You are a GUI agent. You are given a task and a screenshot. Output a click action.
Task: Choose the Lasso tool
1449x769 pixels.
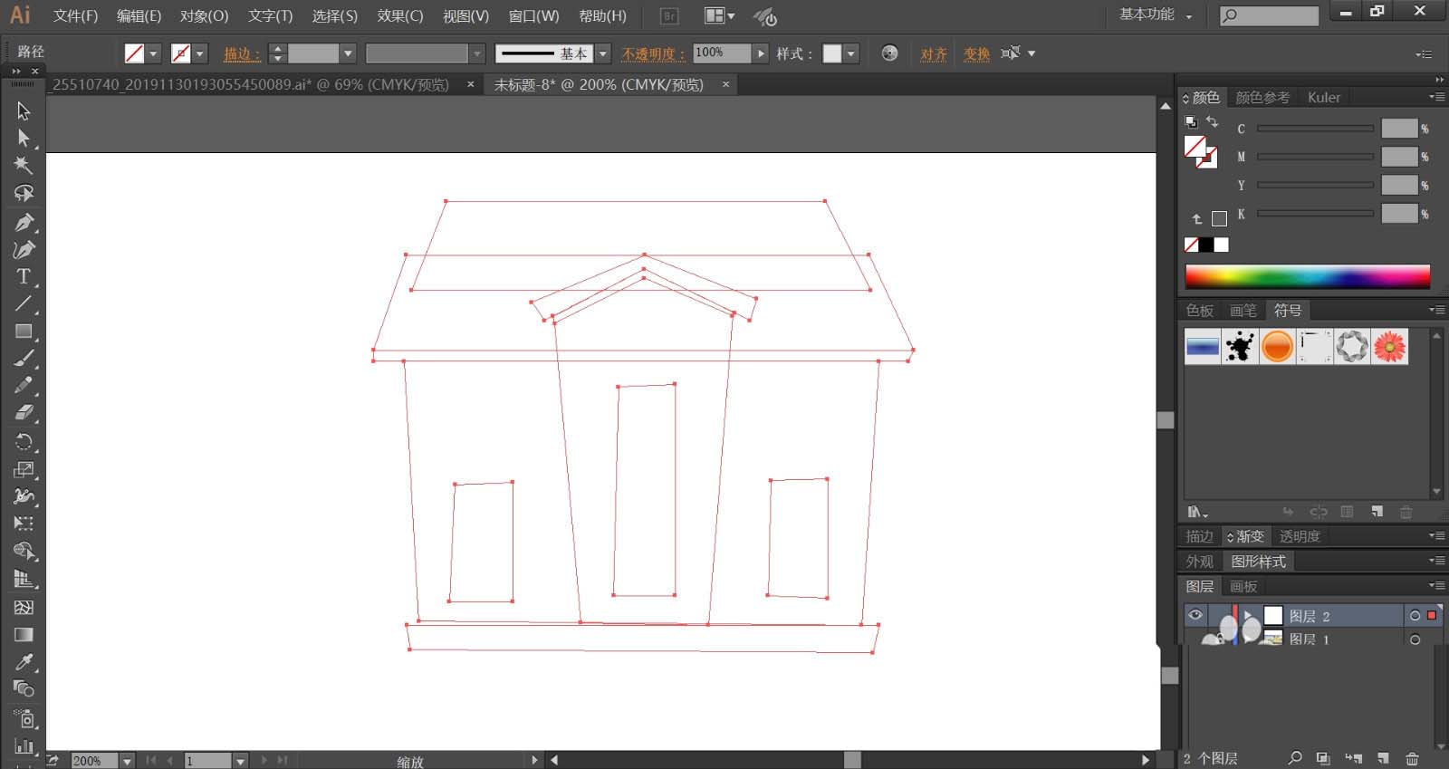tap(24, 193)
